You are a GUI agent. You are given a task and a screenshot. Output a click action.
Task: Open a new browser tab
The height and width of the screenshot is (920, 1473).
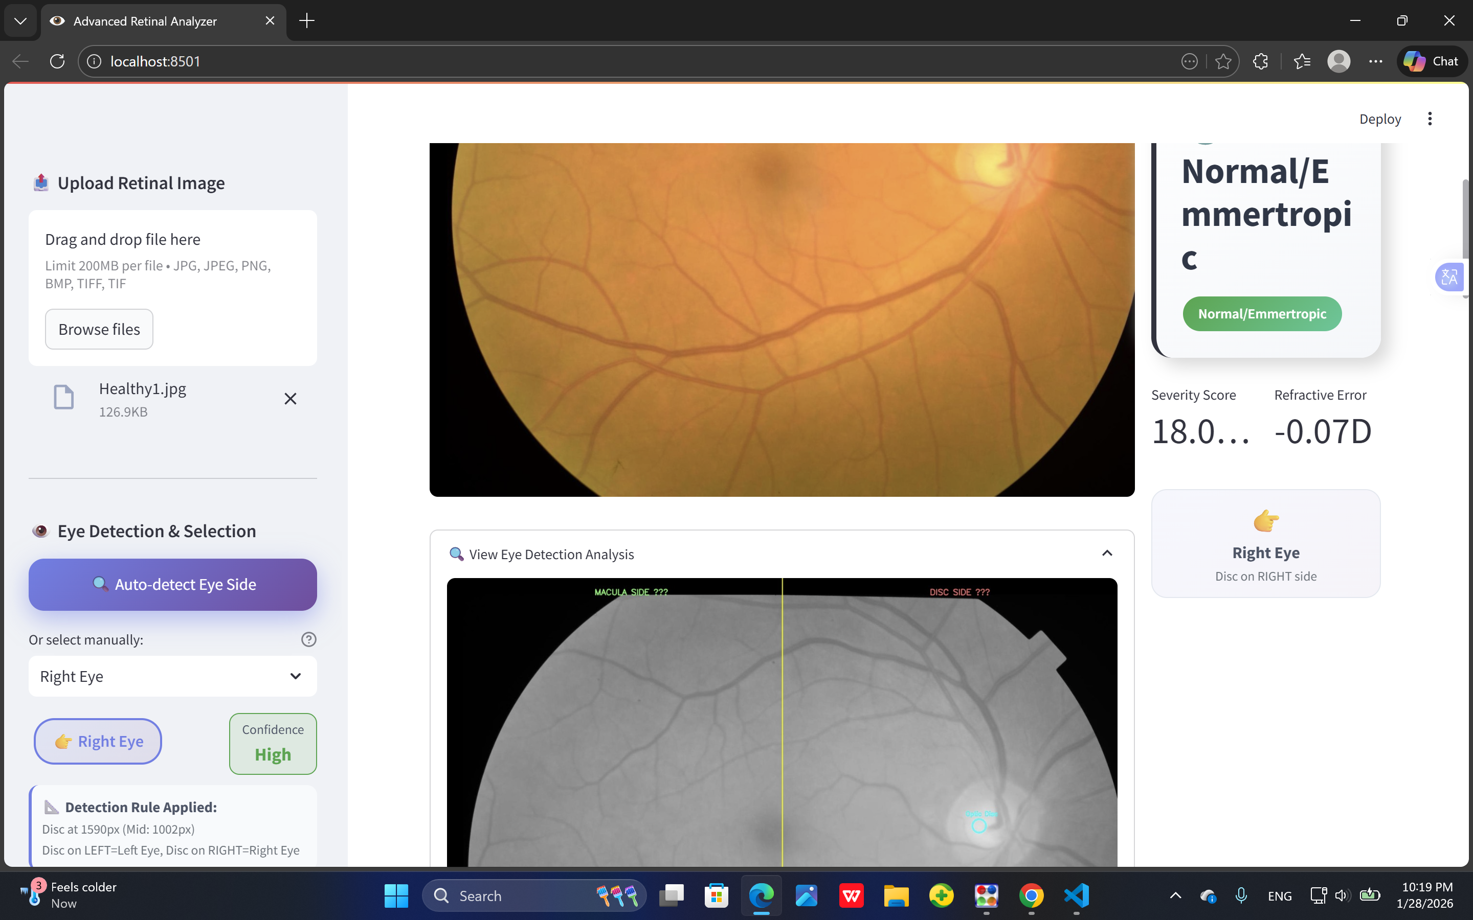[307, 20]
